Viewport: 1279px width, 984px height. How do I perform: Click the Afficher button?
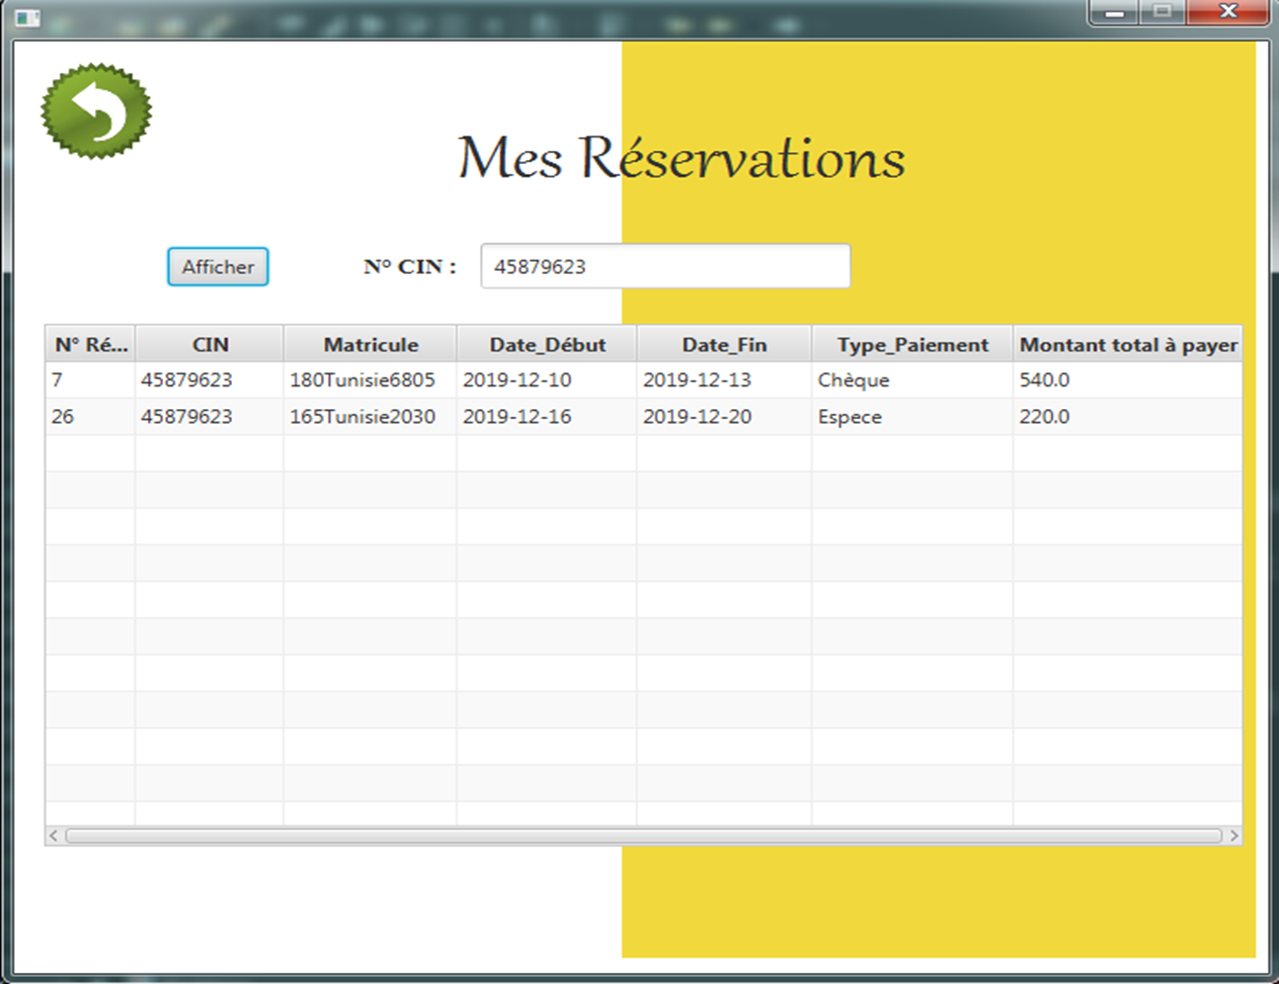tap(217, 266)
